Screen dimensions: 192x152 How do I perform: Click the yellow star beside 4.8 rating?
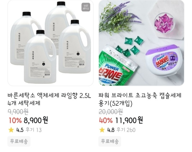102,130
